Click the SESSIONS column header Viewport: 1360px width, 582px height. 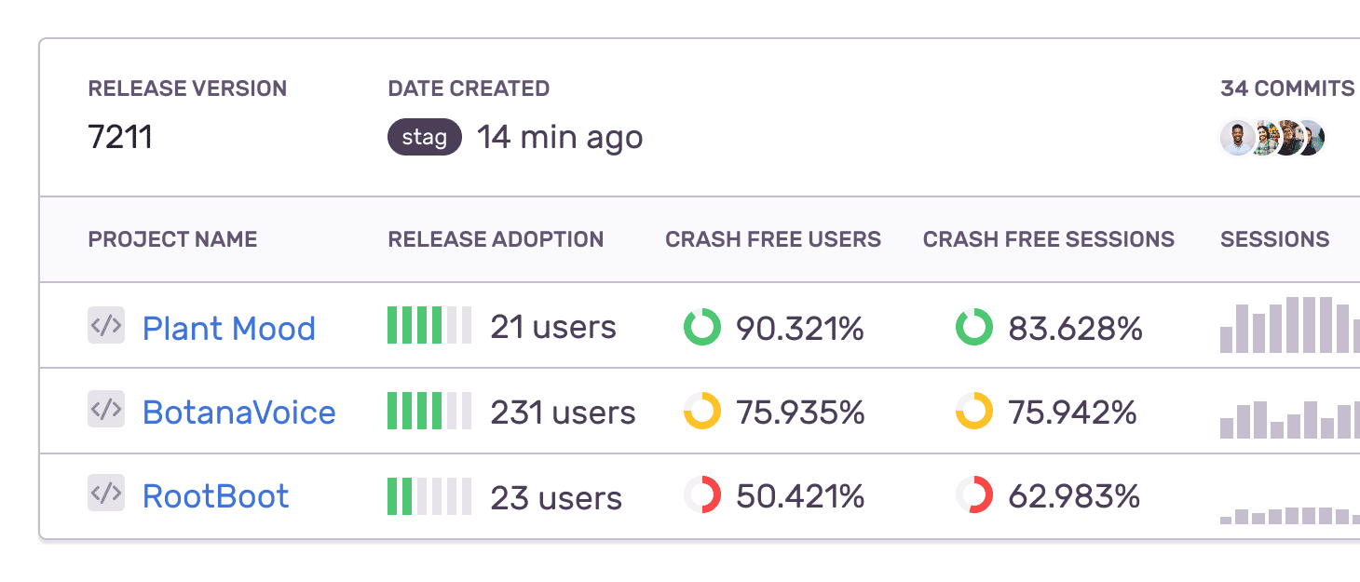coord(1275,239)
